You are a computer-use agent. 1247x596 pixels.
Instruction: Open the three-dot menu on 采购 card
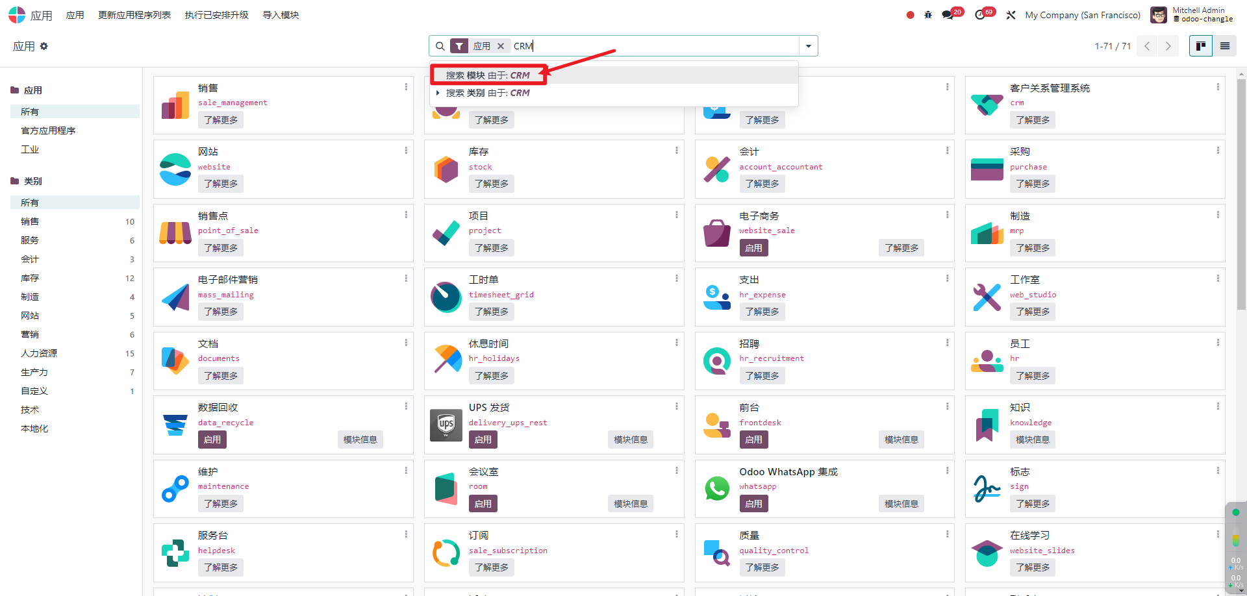pos(1218,150)
